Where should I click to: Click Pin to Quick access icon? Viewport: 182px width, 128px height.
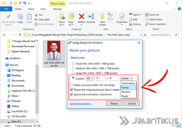coord(8,17)
